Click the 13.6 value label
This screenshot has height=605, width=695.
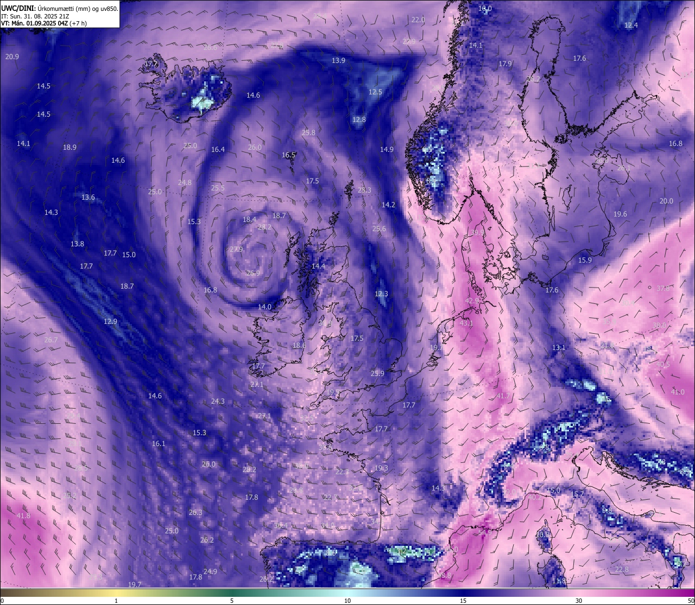[88, 197]
